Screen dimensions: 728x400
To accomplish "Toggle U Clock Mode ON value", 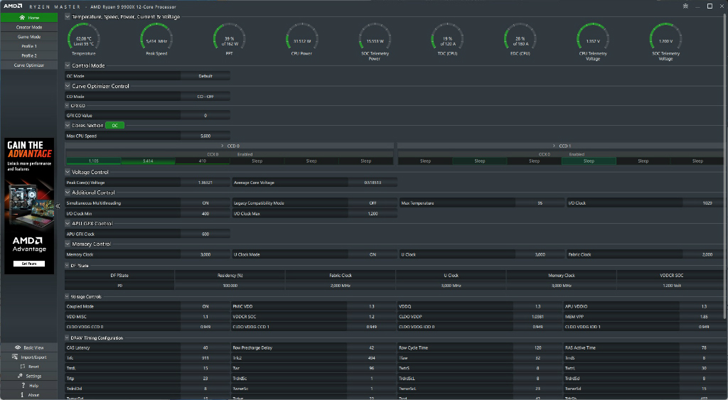I will (373, 255).
